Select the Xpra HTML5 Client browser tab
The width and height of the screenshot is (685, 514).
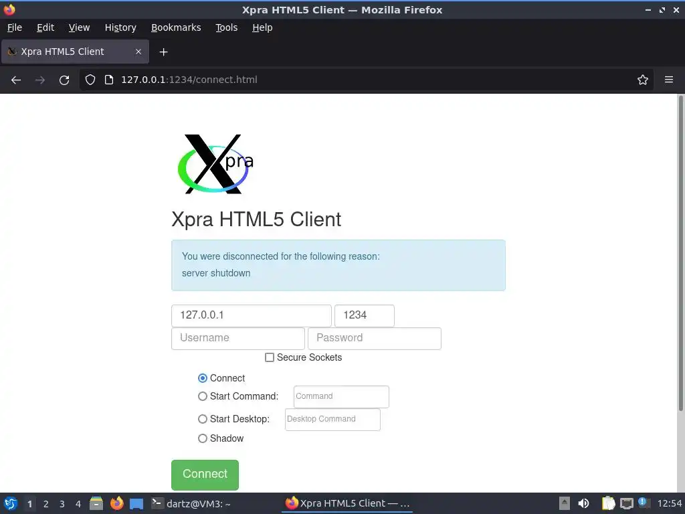click(75, 52)
